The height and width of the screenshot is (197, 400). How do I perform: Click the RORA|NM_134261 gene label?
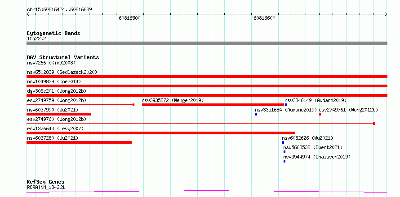[46, 188]
